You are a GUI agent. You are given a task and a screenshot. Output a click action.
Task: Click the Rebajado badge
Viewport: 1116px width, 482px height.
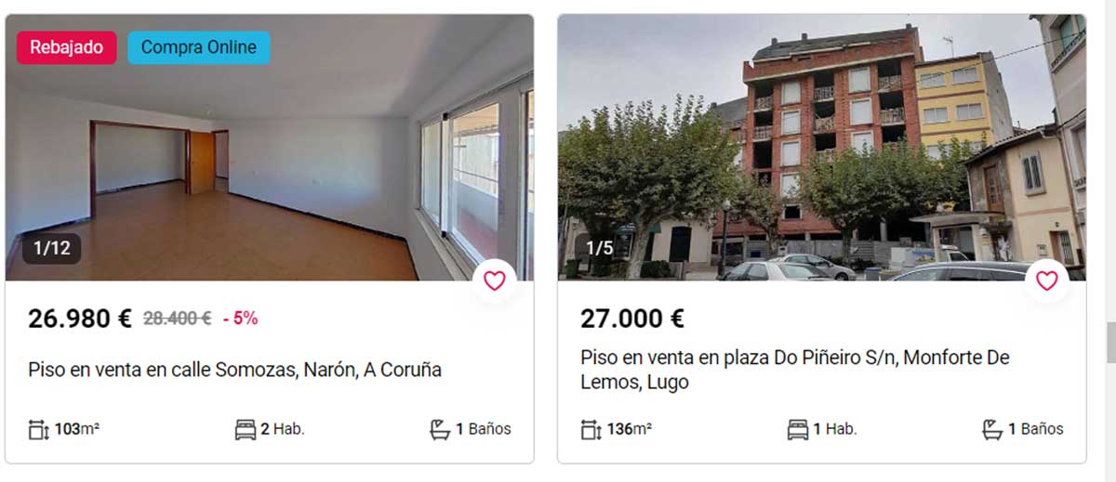click(x=66, y=47)
